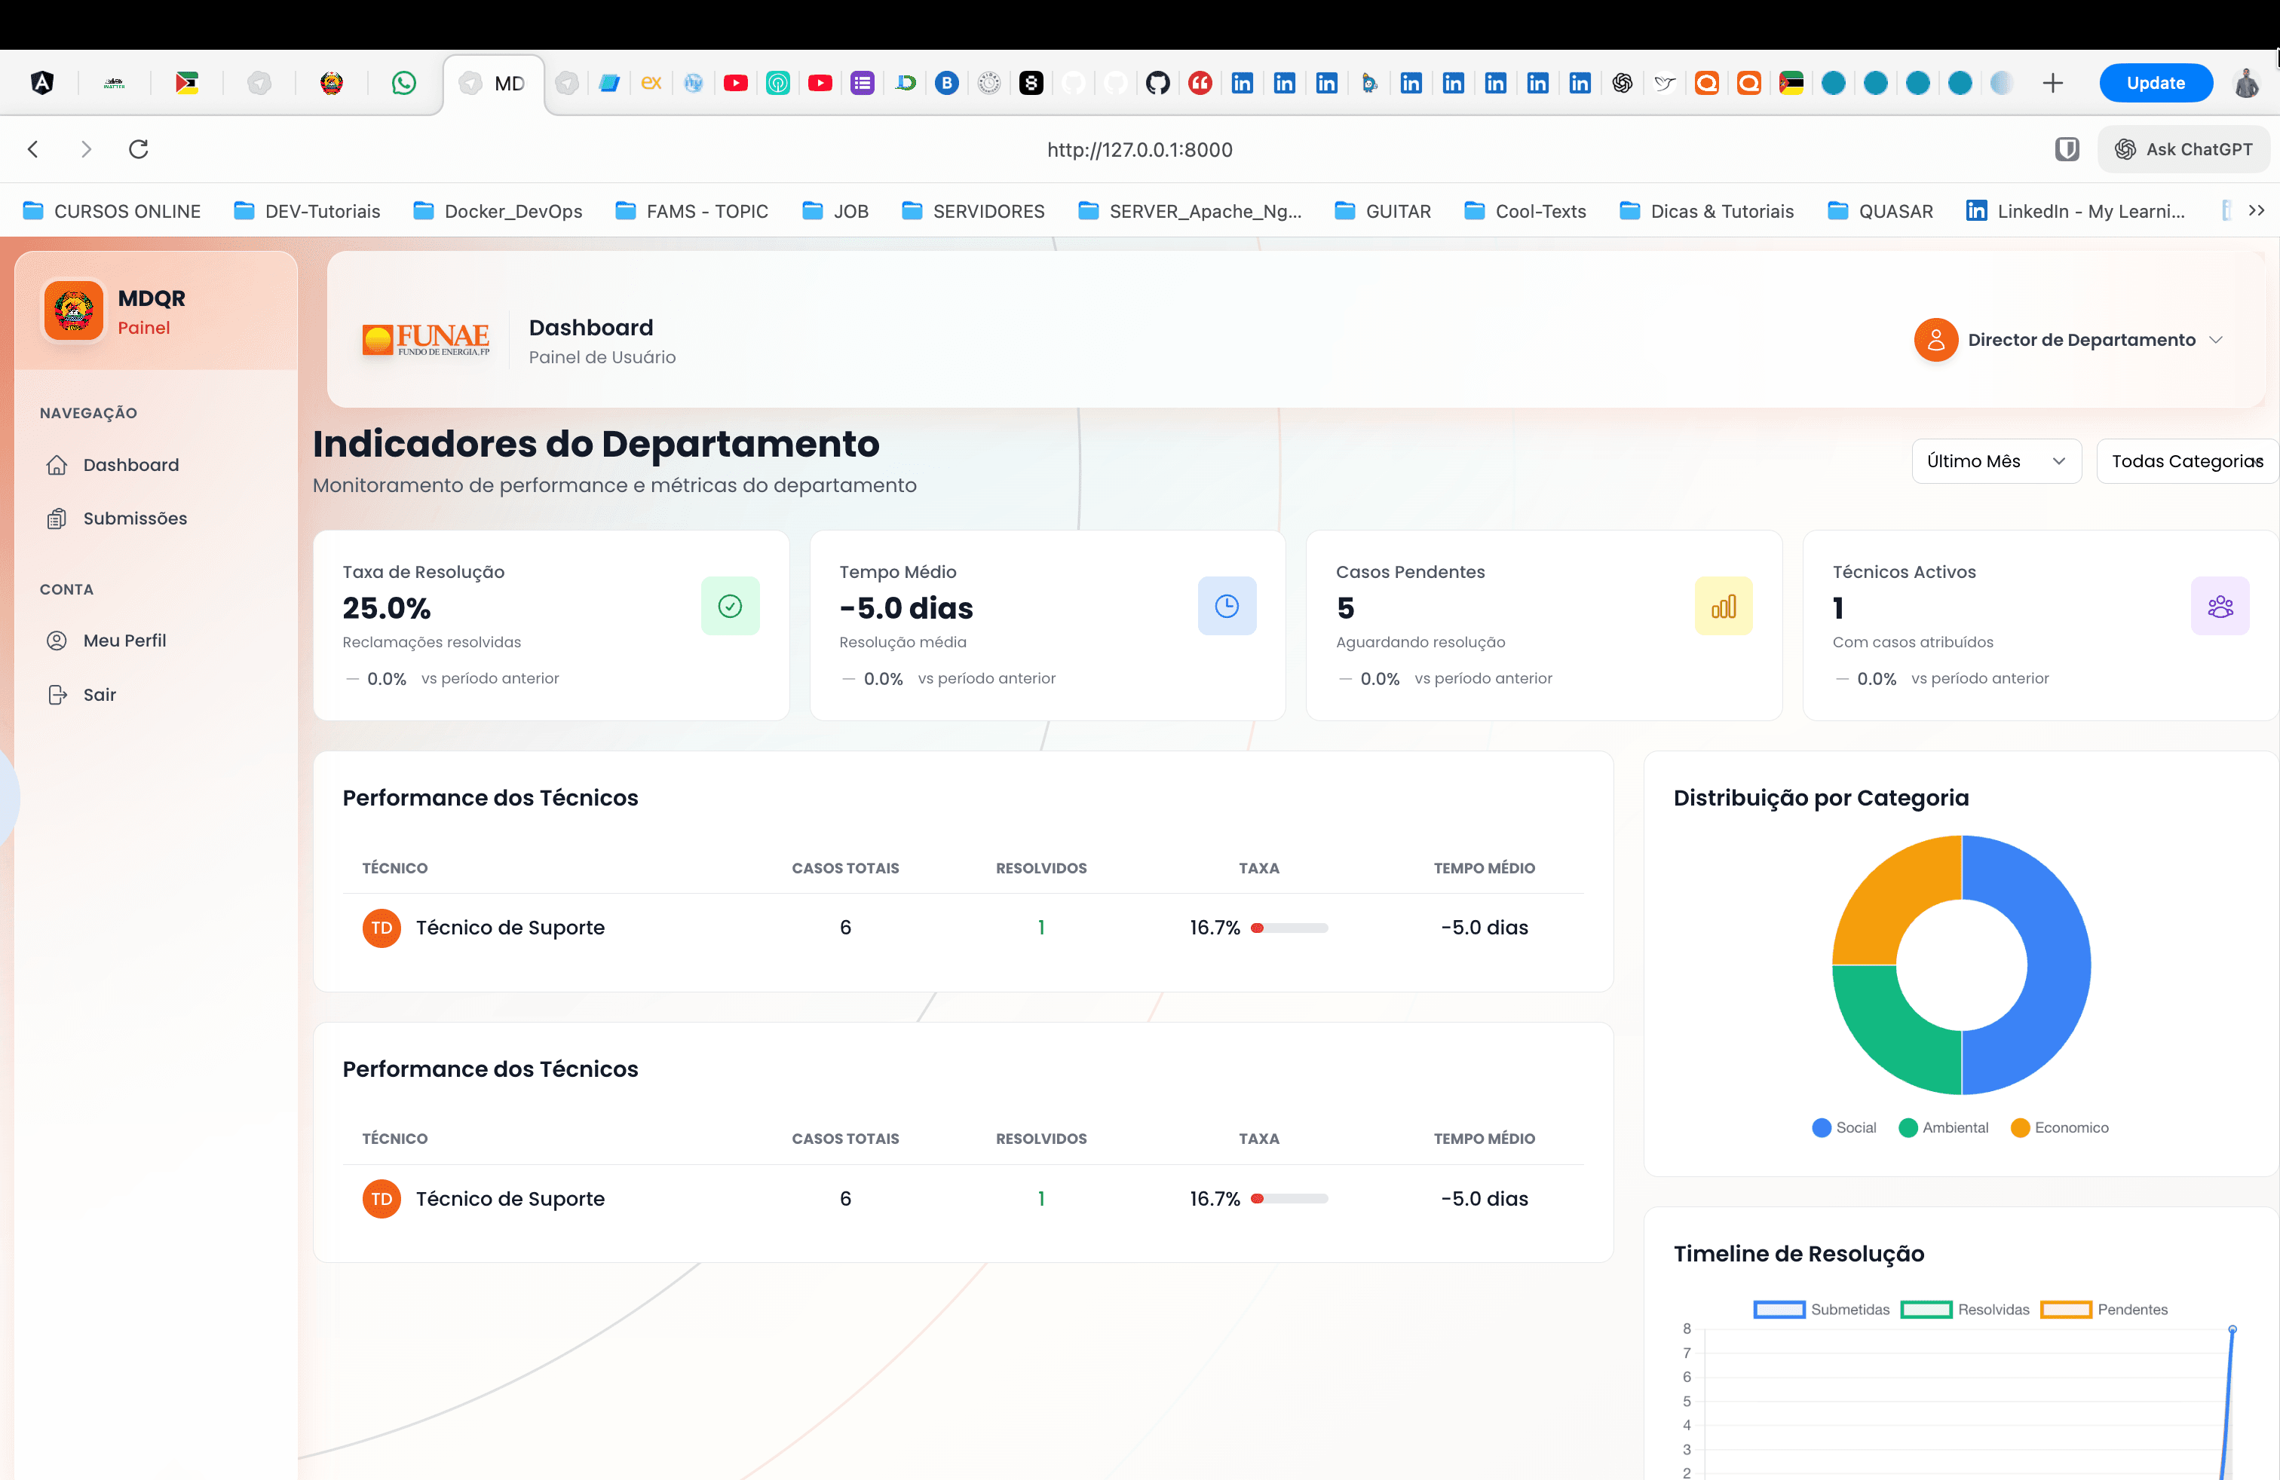The image size is (2280, 1480).
Task: Click the FUNAE logo in header
Action: tap(426, 340)
